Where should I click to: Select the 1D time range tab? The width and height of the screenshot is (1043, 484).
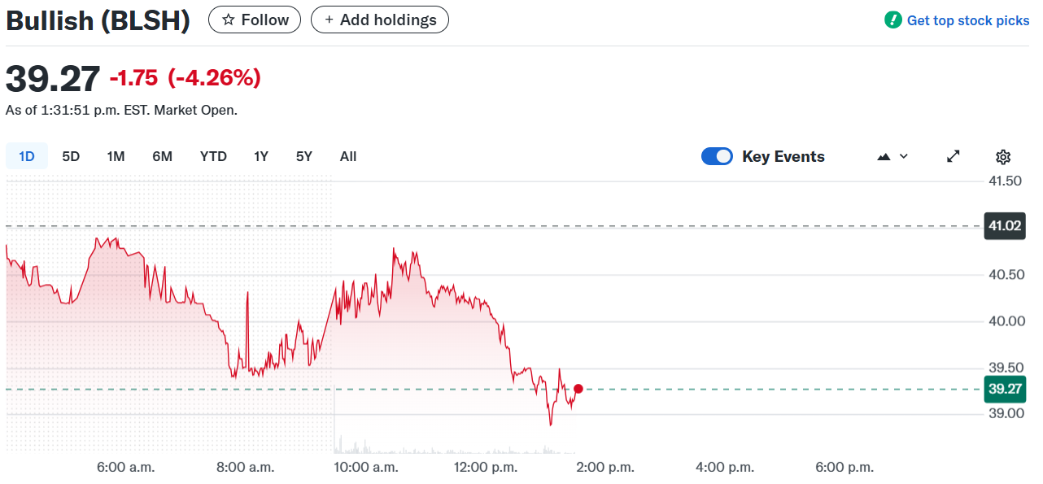pos(27,157)
